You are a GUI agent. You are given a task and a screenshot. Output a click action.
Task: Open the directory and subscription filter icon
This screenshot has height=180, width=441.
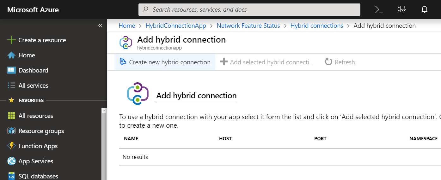(x=402, y=9)
